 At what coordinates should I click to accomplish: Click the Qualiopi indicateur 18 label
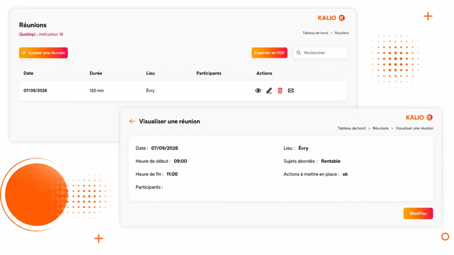pos(41,34)
